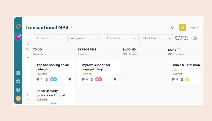Click the clipboard icon in sidebar
This screenshot has width=212, height=121.
point(18,73)
